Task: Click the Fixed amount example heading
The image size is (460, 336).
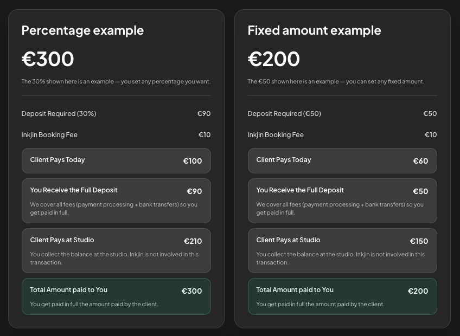Action: click(x=314, y=30)
